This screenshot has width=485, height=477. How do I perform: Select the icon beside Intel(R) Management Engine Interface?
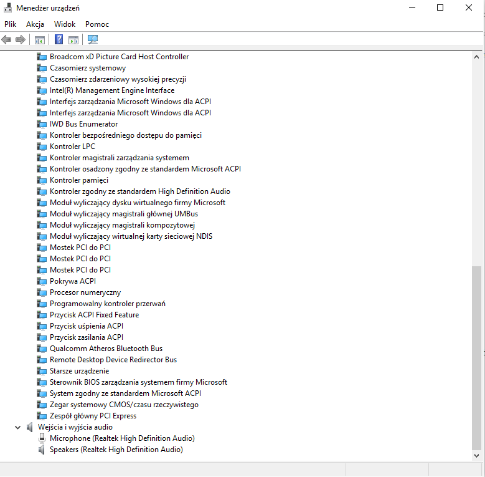coord(42,90)
